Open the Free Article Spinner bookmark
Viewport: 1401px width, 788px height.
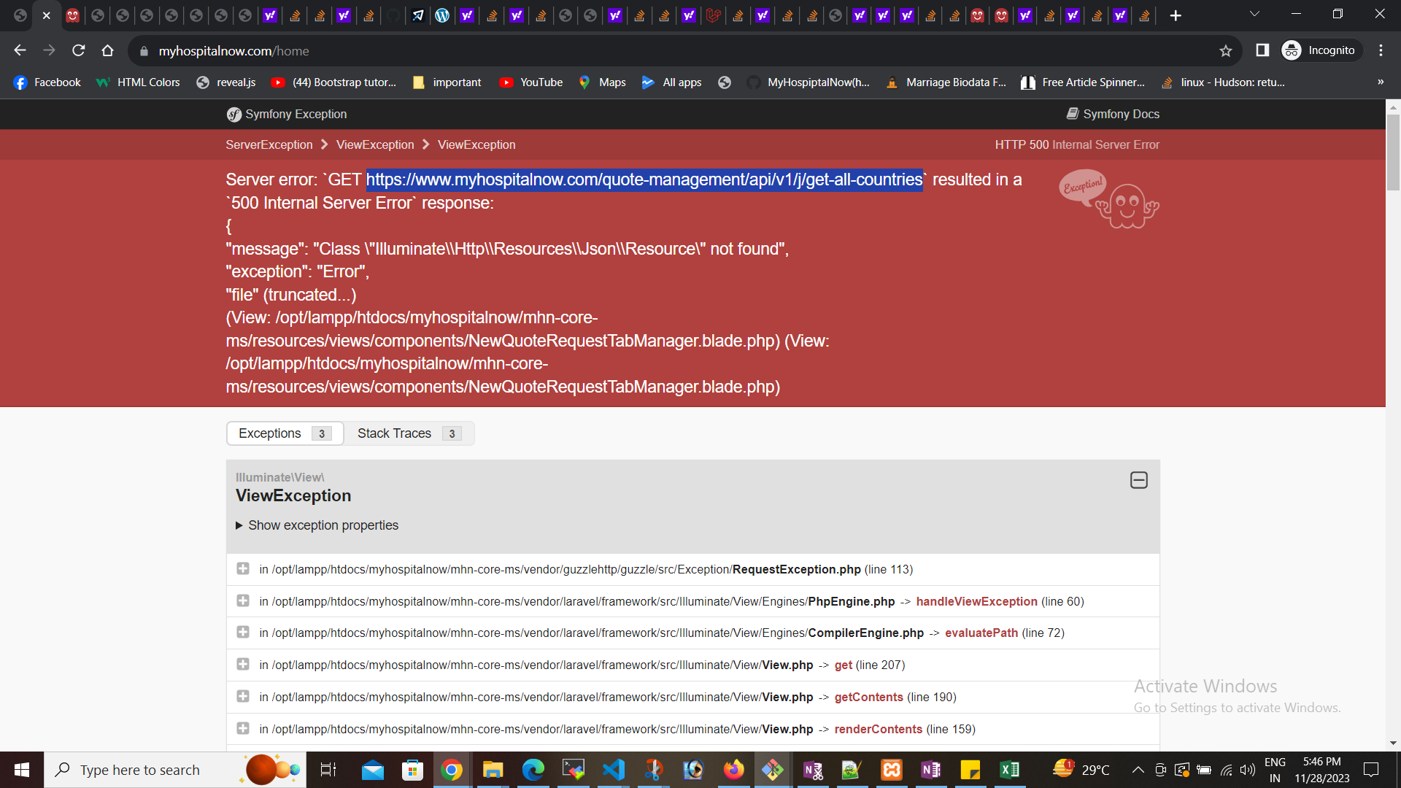pos(1083,82)
